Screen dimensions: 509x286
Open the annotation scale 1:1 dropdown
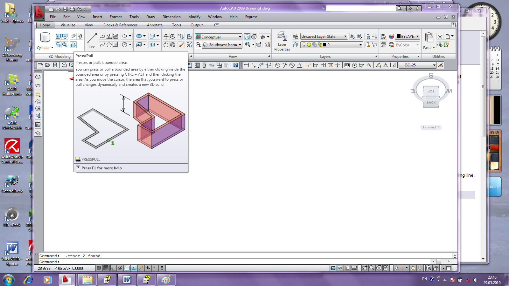coord(404,268)
